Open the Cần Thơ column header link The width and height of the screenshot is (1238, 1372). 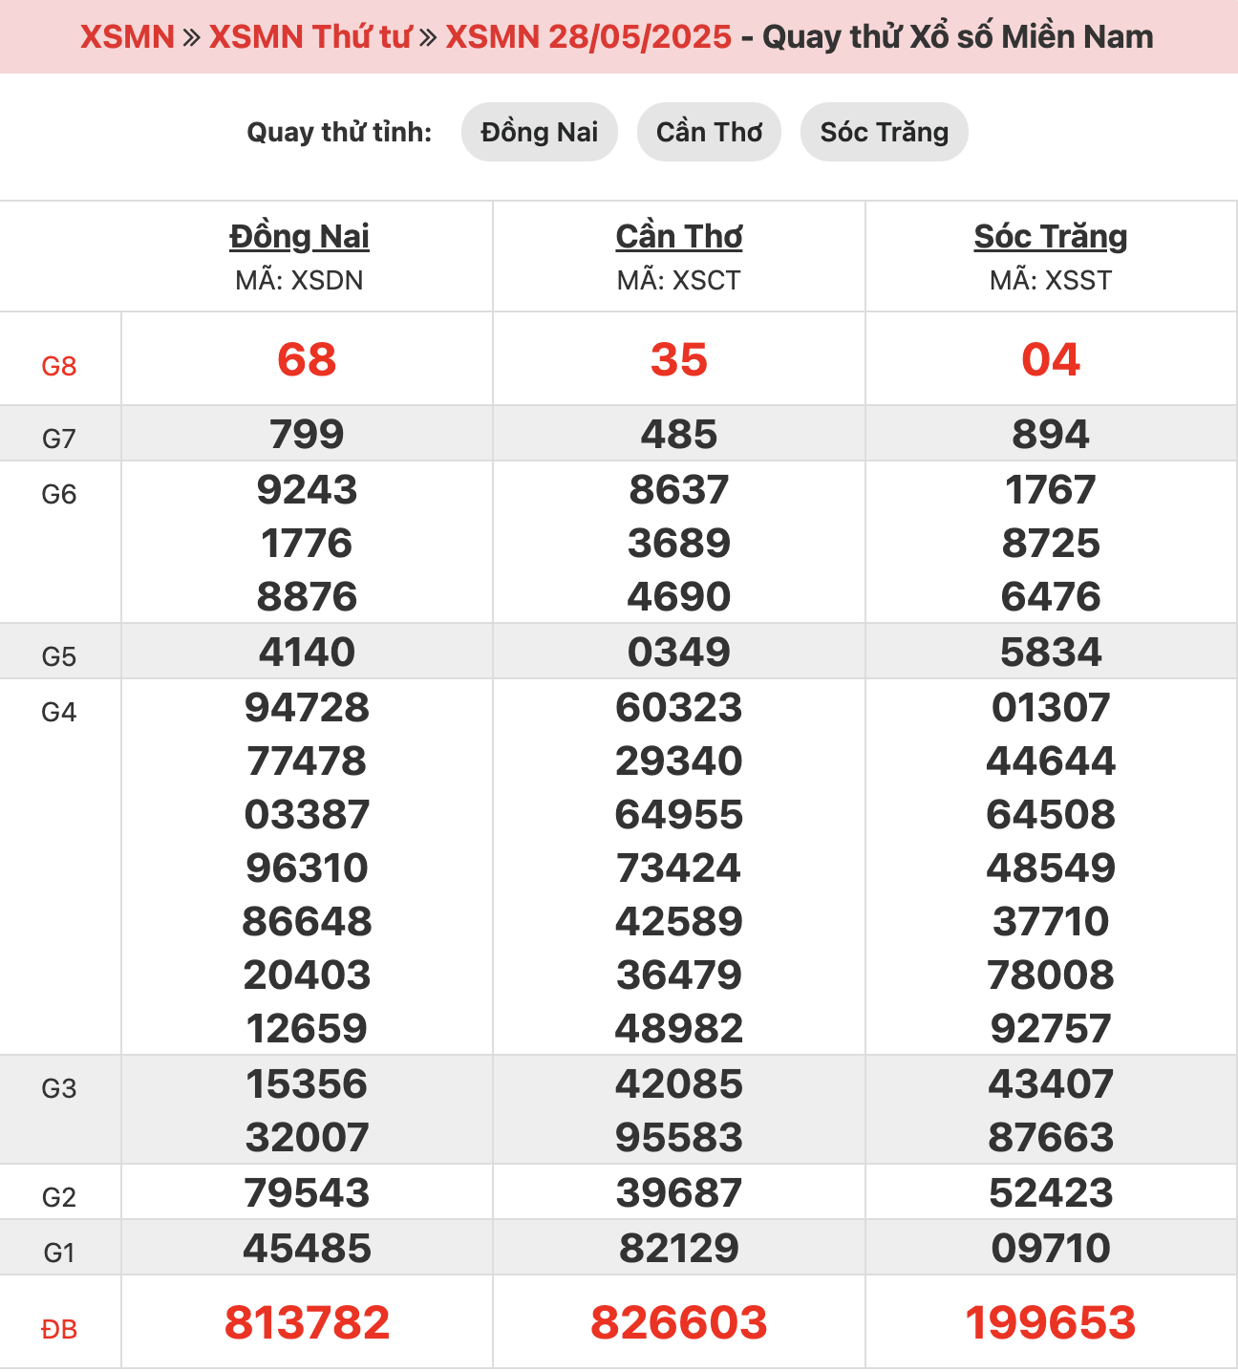(679, 236)
